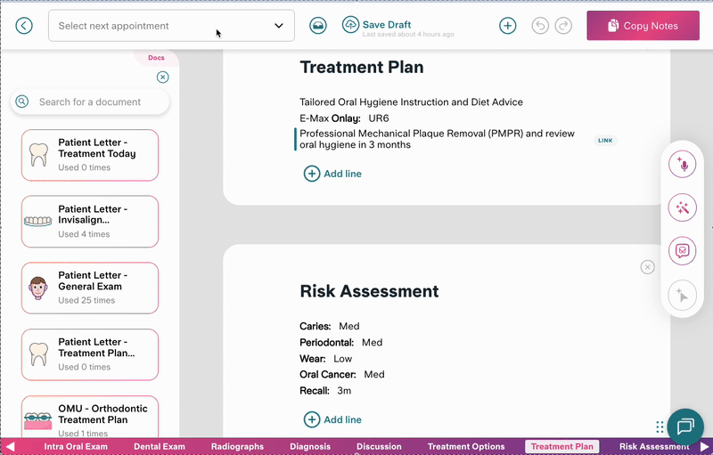Add line under Treatment Plan
This screenshot has width=713, height=455.
pyautogui.click(x=333, y=174)
